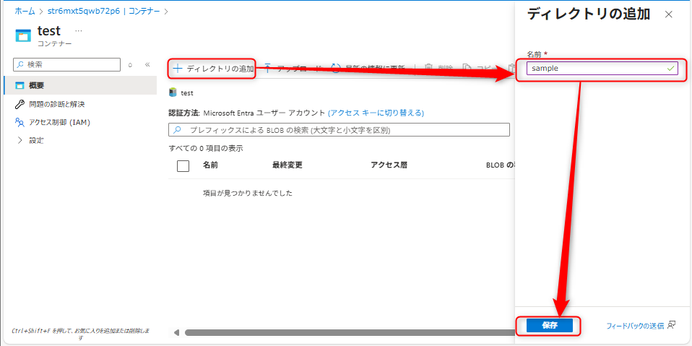The image size is (692, 346).
Task: Click the 認証方法 label text
Action: tap(184, 113)
